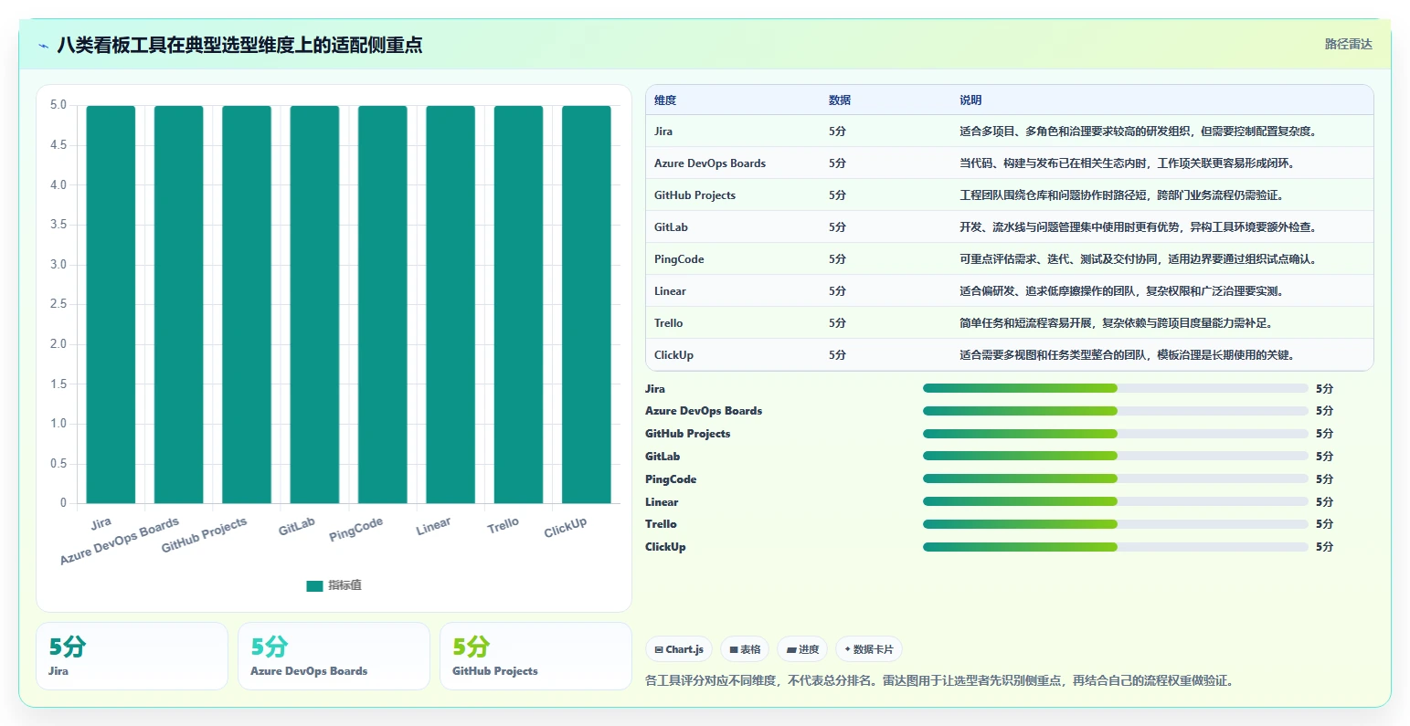The width and height of the screenshot is (1410, 726).
Task: Click the description starting 适合需要多视图
Action: coord(1128,355)
